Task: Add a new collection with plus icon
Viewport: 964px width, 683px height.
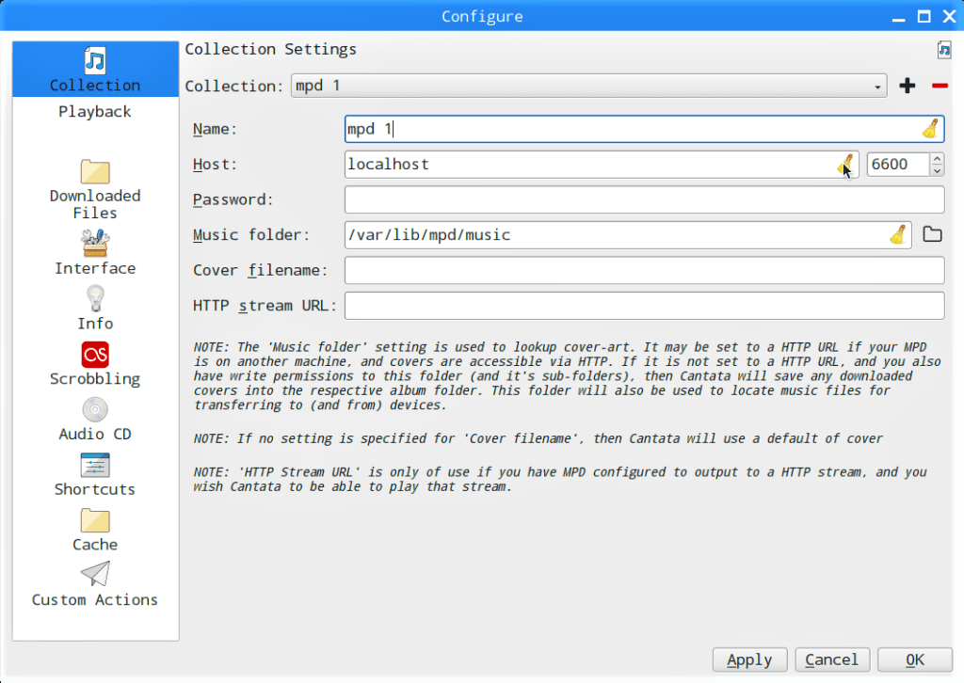Action: click(907, 86)
